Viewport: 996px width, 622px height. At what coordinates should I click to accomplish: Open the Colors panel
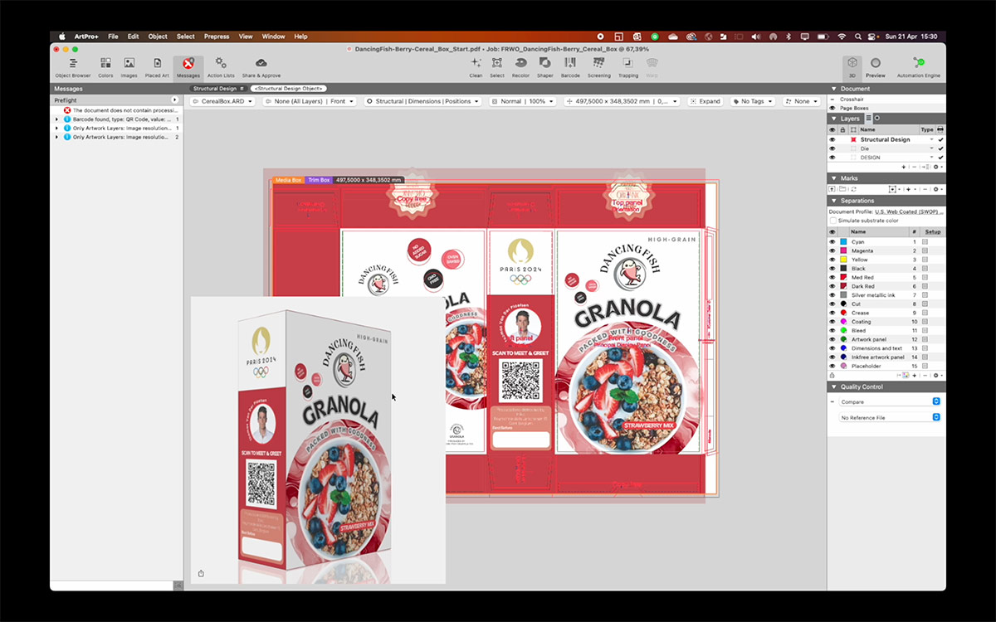(105, 66)
